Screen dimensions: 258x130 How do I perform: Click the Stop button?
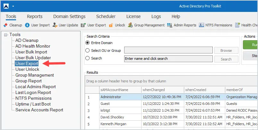[250, 56]
